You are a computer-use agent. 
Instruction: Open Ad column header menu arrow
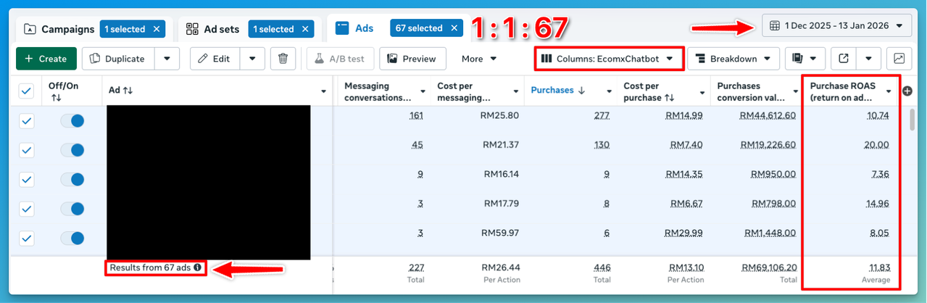[x=323, y=91]
